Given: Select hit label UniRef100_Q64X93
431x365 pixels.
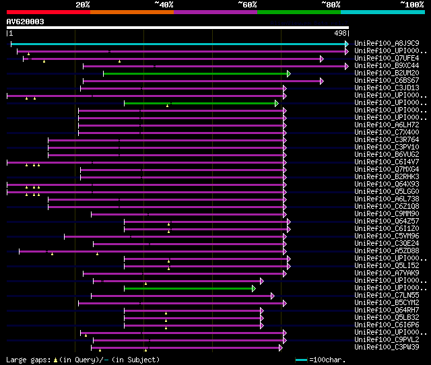Looking at the screenshot, I should tap(387, 185).
